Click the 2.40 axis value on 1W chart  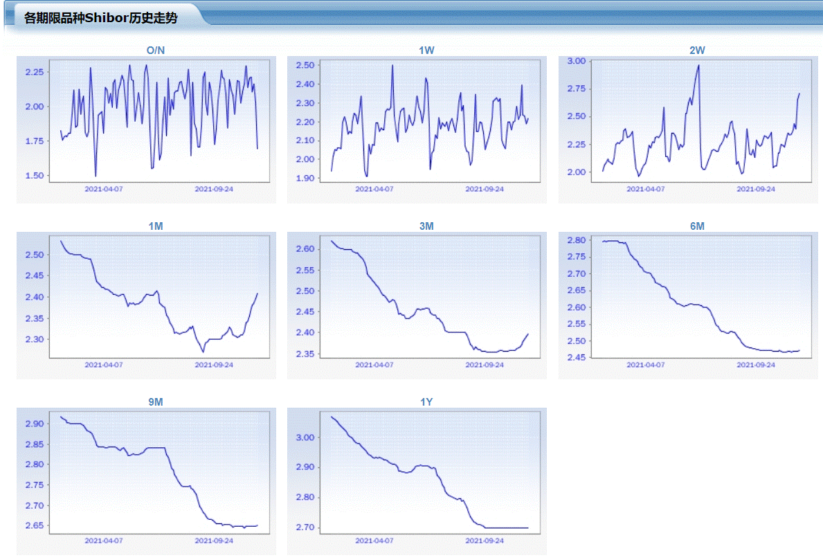305,84
